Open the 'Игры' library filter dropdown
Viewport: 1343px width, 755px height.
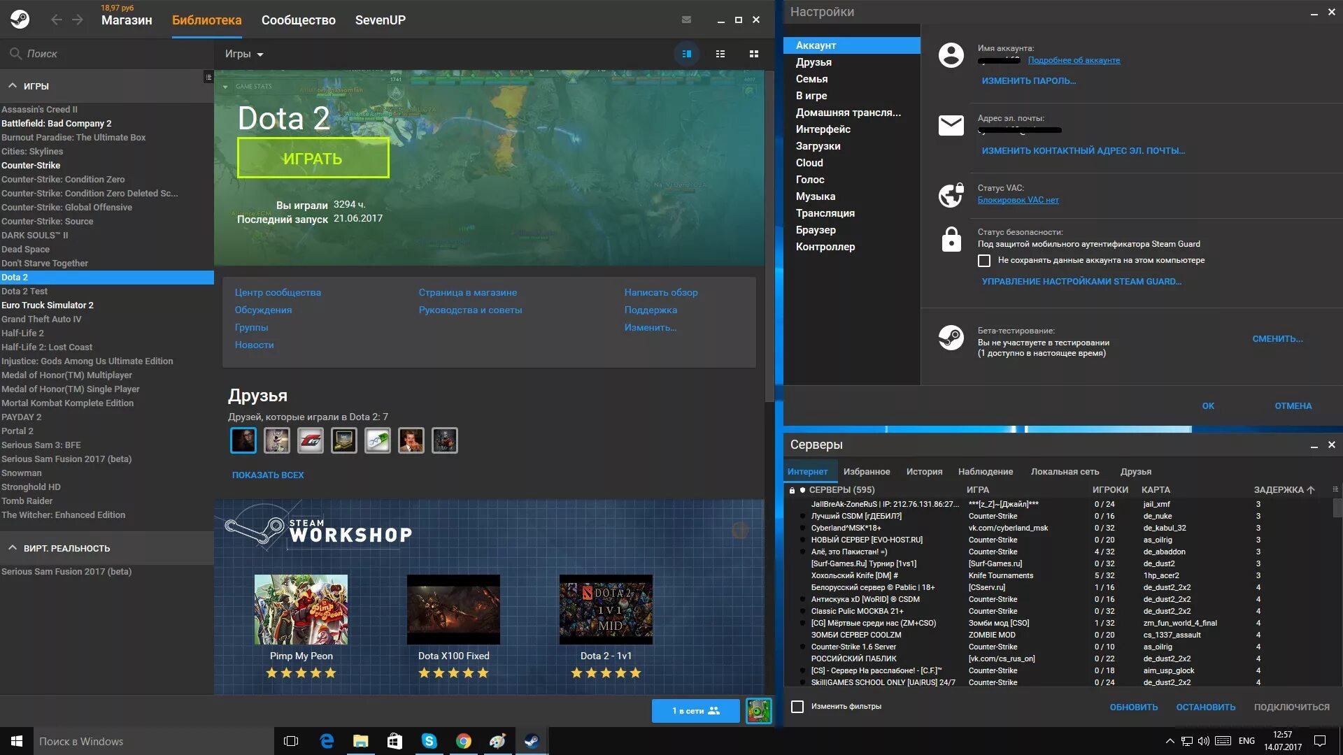[x=244, y=54]
